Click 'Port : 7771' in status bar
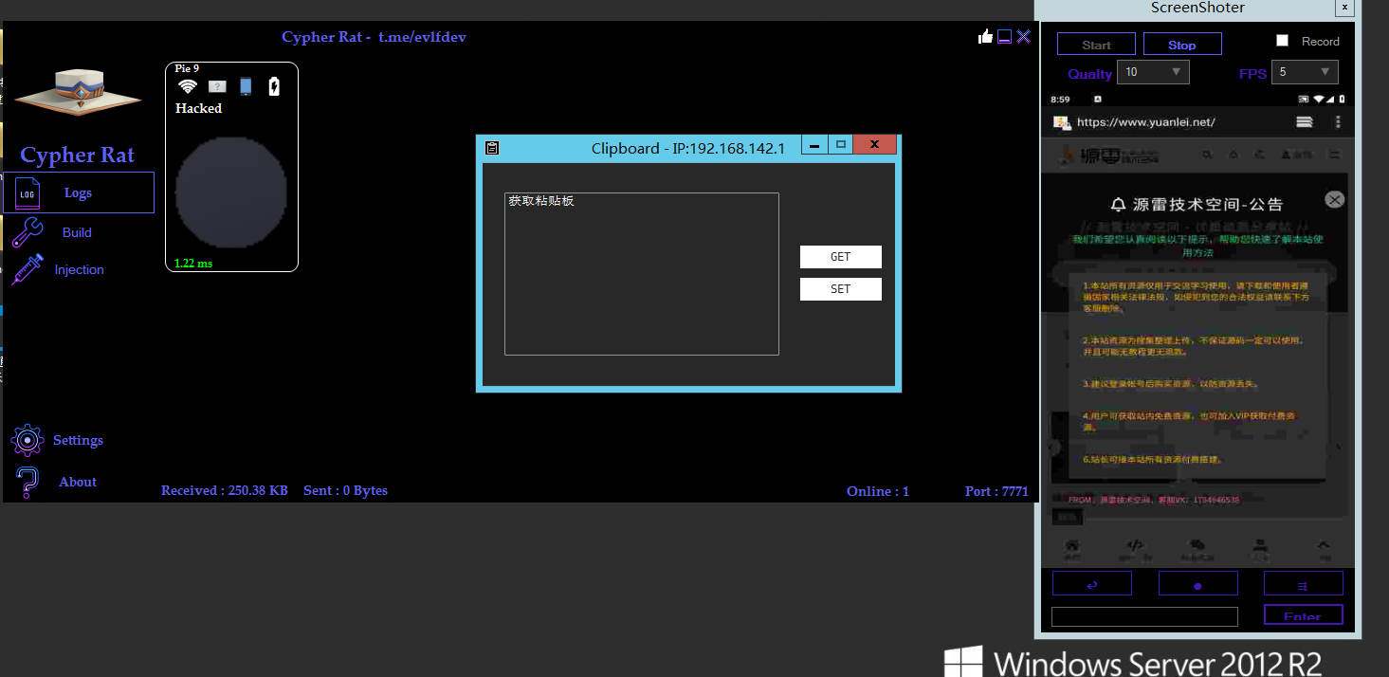1389x677 pixels. click(x=996, y=491)
